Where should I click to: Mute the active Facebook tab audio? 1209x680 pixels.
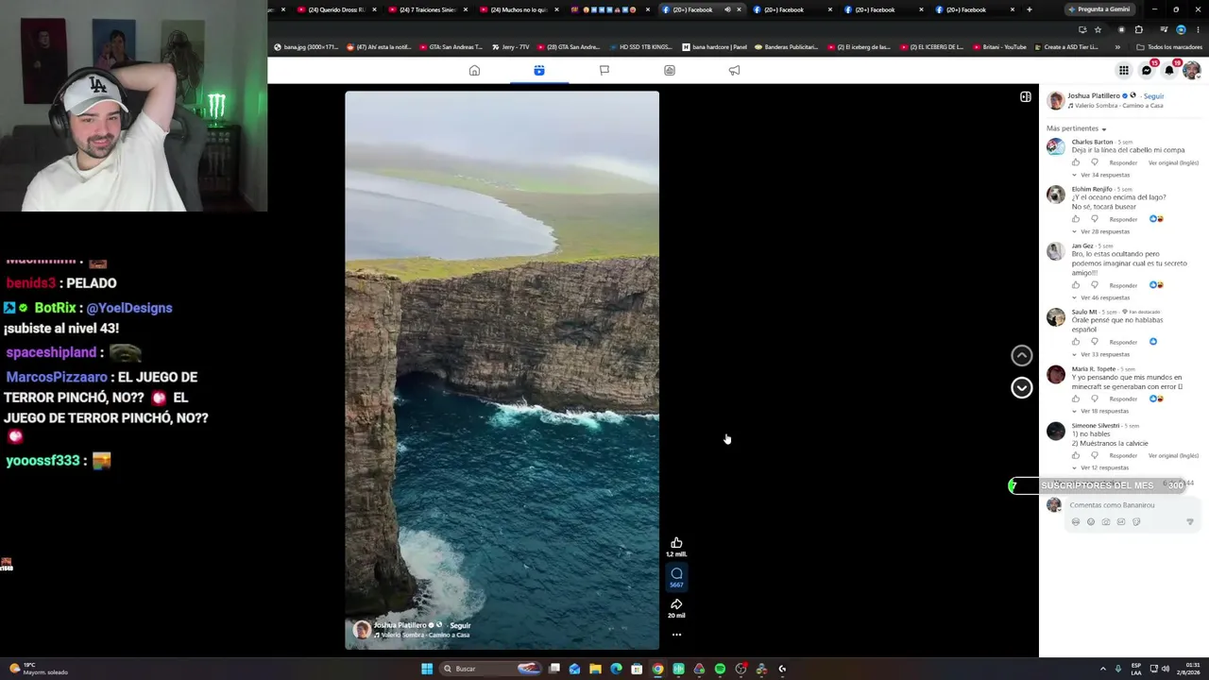727,9
